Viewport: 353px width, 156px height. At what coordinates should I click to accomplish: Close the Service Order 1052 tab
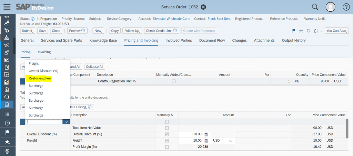(x=203, y=7)
